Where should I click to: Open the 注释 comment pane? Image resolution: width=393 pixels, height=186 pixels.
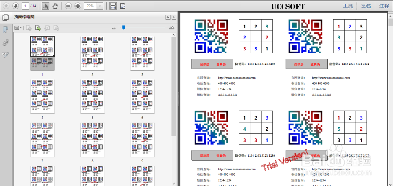[x=384, y=6]
